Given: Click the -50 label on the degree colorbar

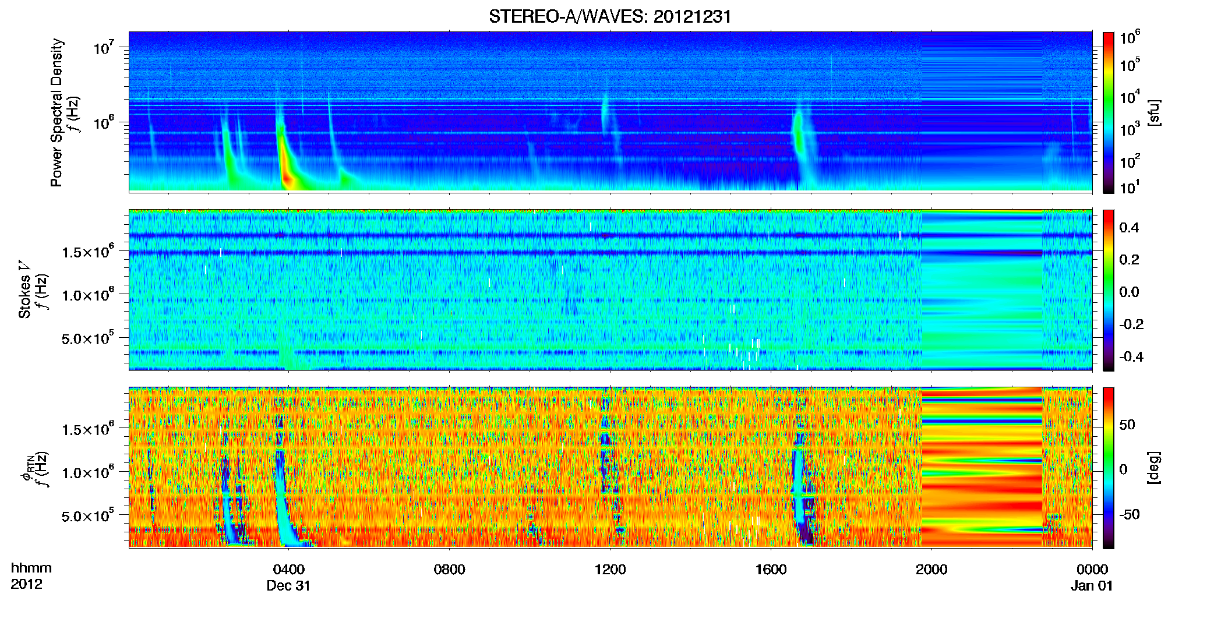Looking at the screenshot, I should tap(1130, 514).
